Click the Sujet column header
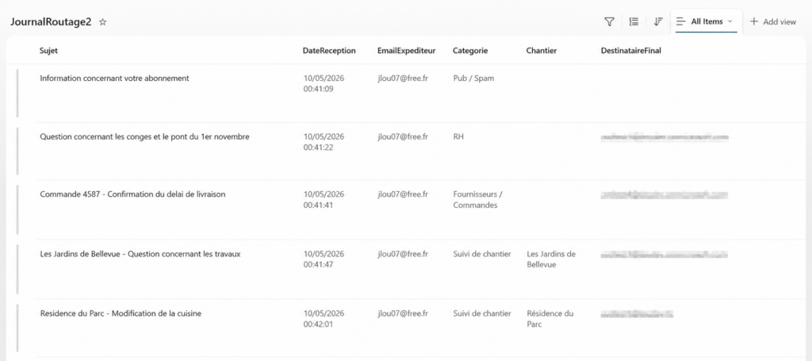812x361 pixels. [48, 51]
